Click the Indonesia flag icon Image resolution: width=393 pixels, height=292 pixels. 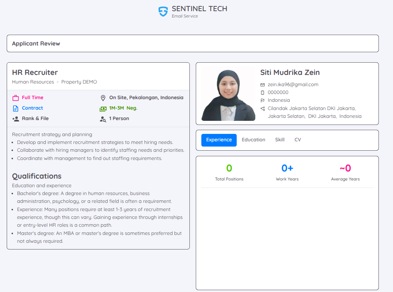262,100
